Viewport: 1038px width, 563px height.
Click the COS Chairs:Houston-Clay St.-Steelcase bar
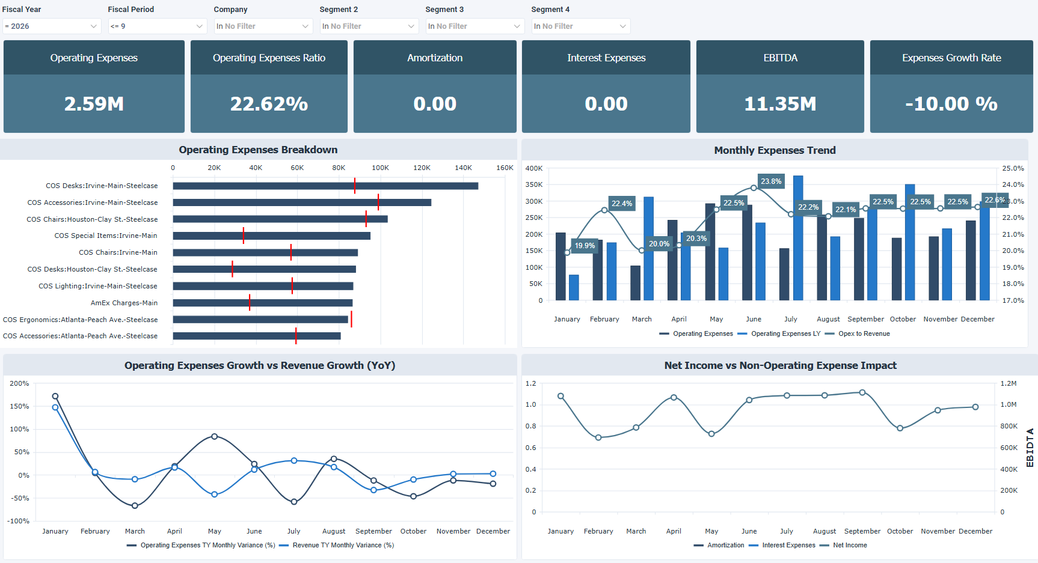280,219
